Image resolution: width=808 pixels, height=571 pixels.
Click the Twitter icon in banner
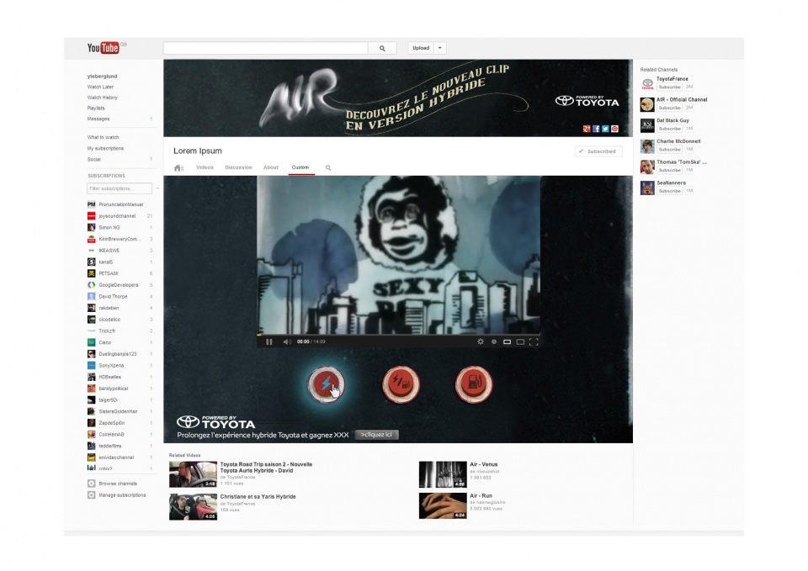tap(605, 129)
